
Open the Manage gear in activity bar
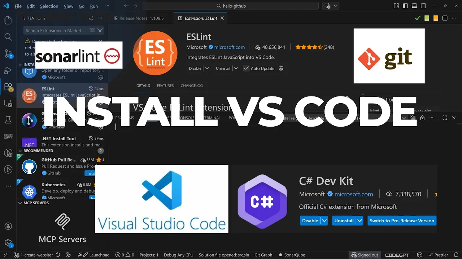(x=8, y=243)
